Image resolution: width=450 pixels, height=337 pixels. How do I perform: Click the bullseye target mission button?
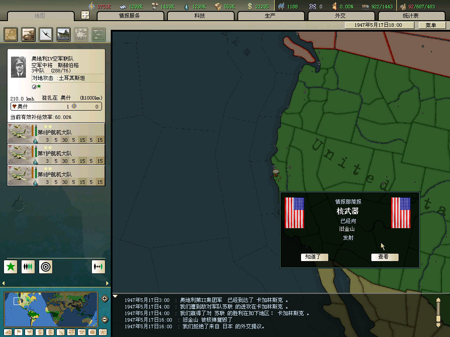pos(46,267)
